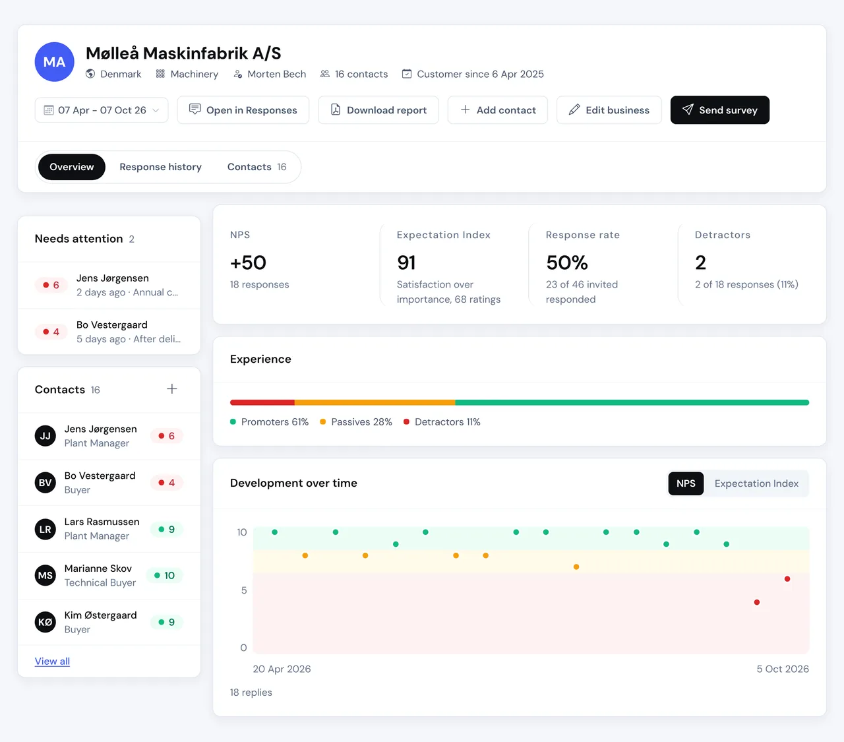Click score badge 10 for Marianne Skov
Screen dimensions: 844x742
click(164, 576)
